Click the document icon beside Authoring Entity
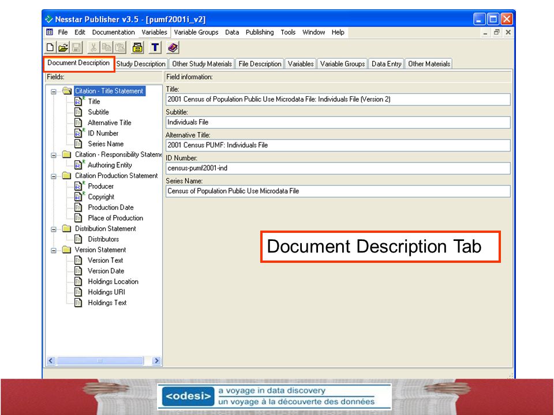The height and width of the screenshot is (415, 554). (78, 165)
